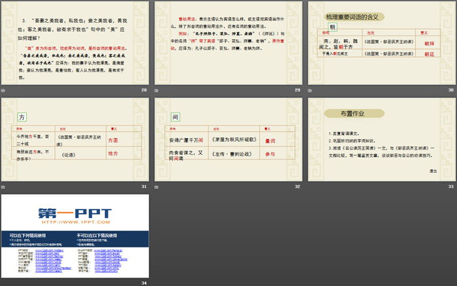
Task: Select the 第一PPT slide 34 thumbnail
Action: [x=74, y=236]
